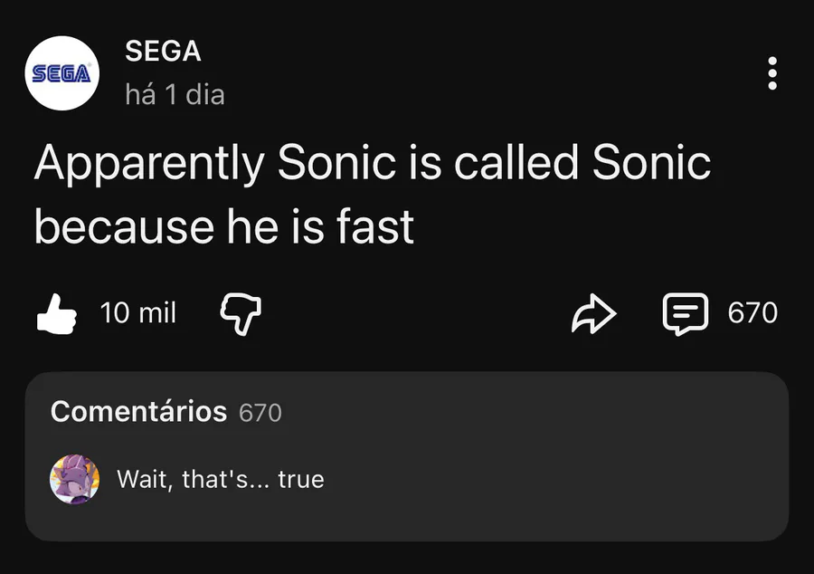Open the SEGA channel logo avatar
Viewport: 814px width, 574px height.
coord(62,73)
